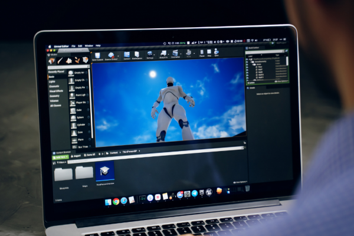Open the Maps folder thumbnail
Viewport: 354px width, 236px height.
click(x=84, y=173)
